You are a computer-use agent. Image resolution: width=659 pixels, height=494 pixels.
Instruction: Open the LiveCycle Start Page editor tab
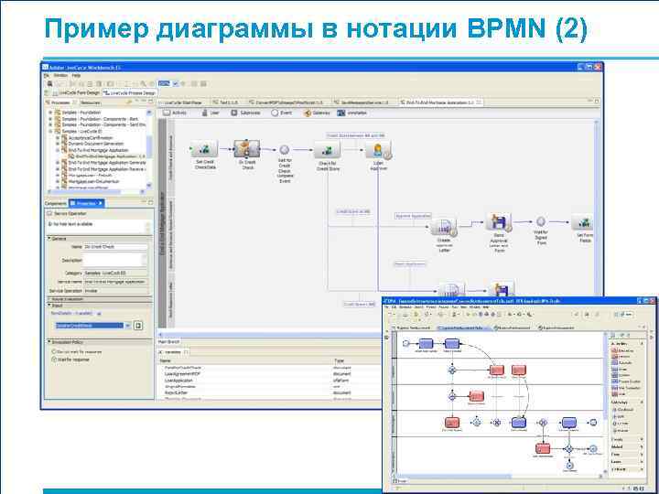click(x=182, y=102)
